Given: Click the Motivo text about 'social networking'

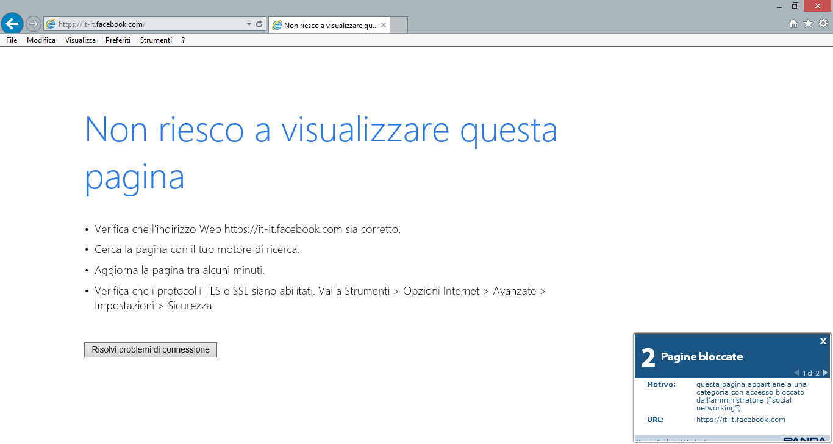Looking at the screenshot, I should pos(751,396).
